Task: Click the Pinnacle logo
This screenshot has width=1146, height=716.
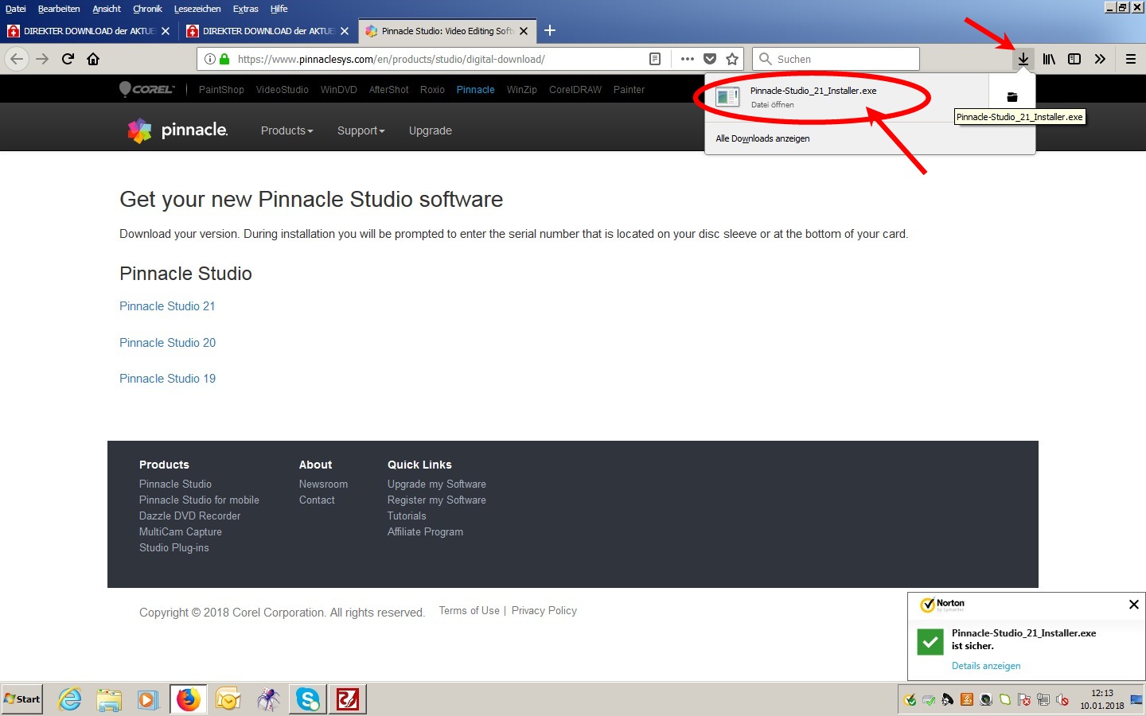Action: pos(178,130)
